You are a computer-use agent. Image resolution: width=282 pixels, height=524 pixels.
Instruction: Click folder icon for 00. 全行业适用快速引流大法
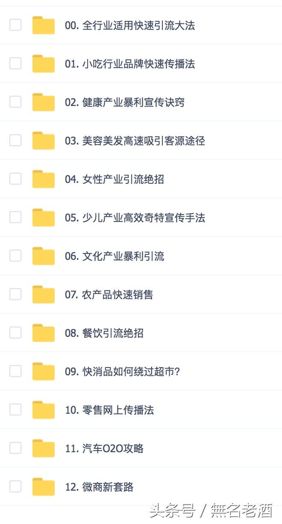[x=44, y=25]
